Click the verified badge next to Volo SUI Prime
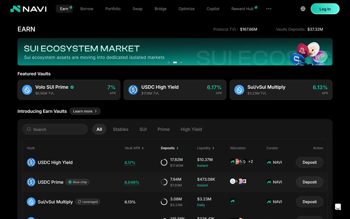 (x=72, y=87)
